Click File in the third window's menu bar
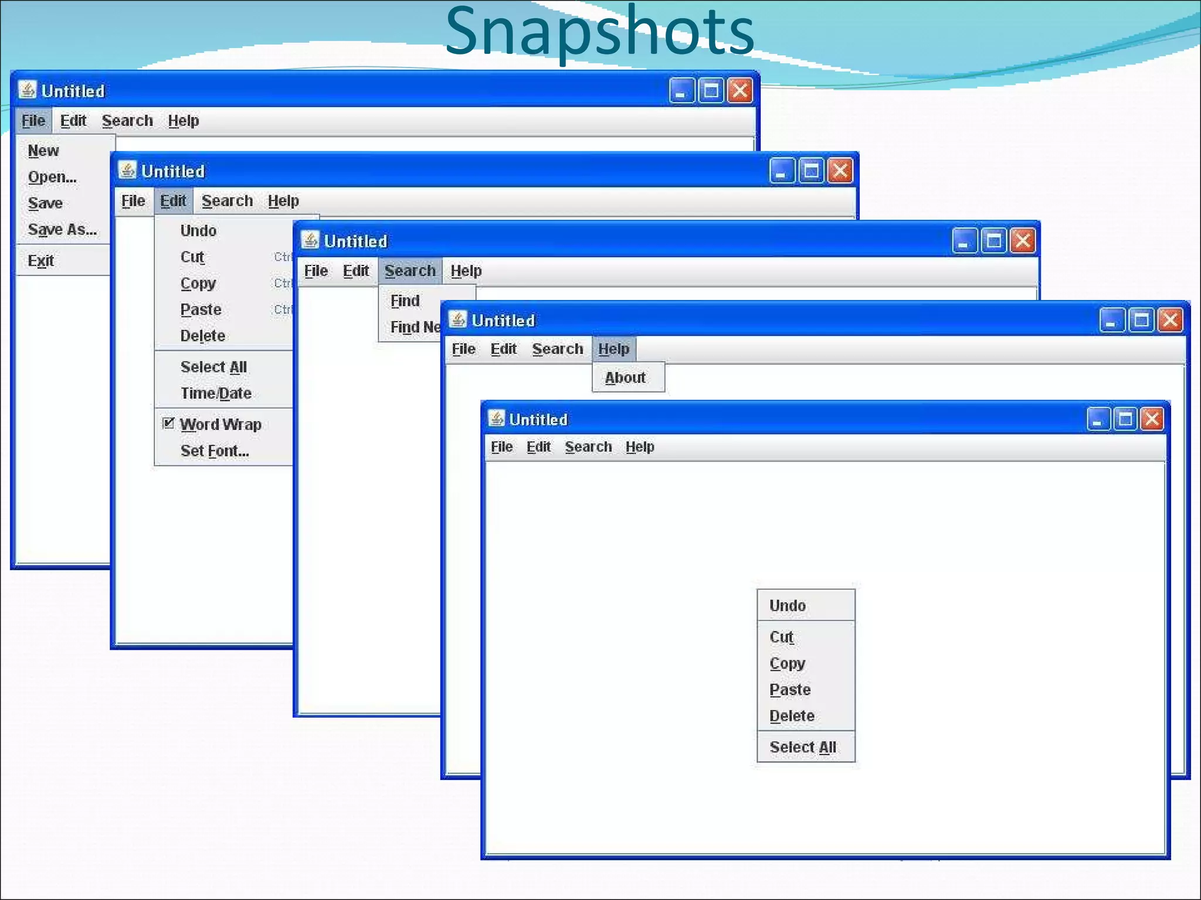This screenshot has width=1201, height=900. coord(316,271)
